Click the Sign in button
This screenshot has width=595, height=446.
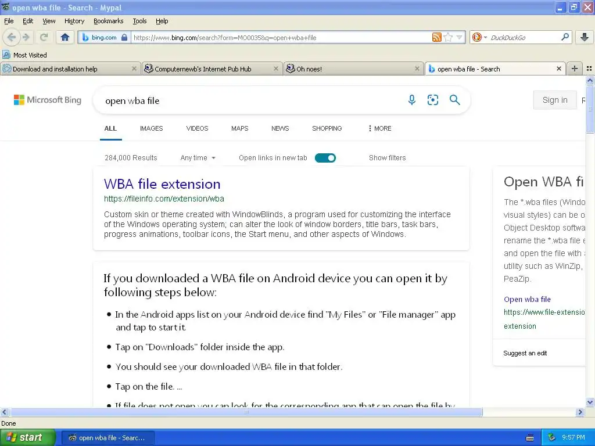click(x=555, y=100)
